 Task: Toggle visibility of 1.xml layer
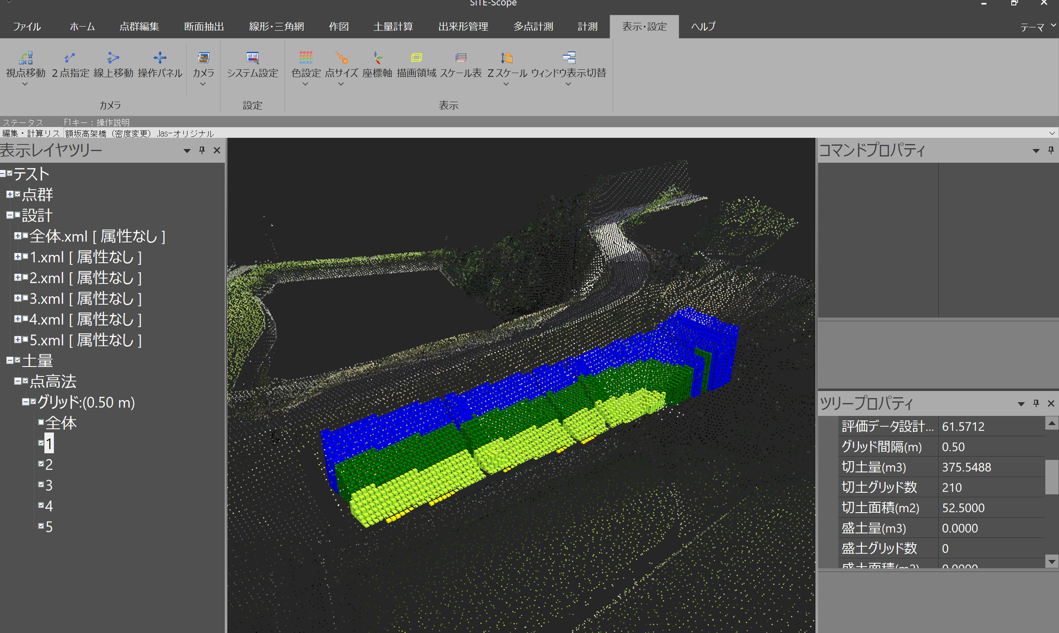(x=25, y=257)
